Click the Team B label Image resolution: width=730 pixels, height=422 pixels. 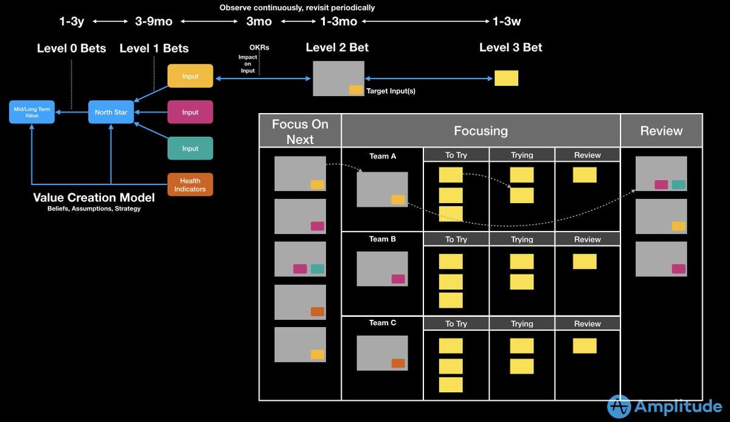coord(383,239)
